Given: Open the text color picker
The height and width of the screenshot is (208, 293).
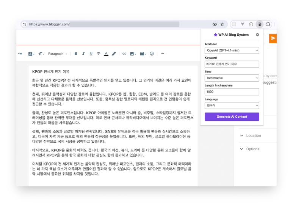Looking at the screenshot, I should pyautogui.click(x=106, y=54).
